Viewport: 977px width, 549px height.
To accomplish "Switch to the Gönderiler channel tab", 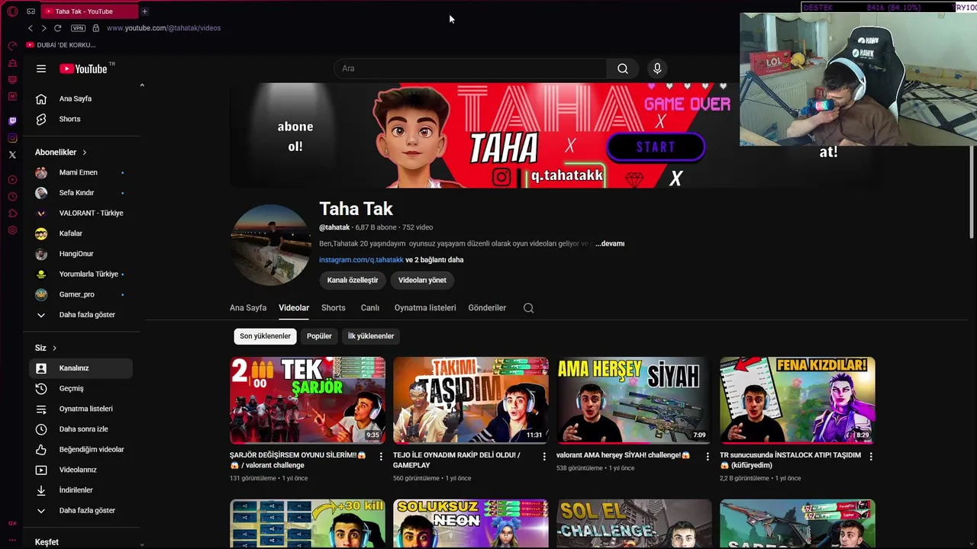I will point(487,308).
